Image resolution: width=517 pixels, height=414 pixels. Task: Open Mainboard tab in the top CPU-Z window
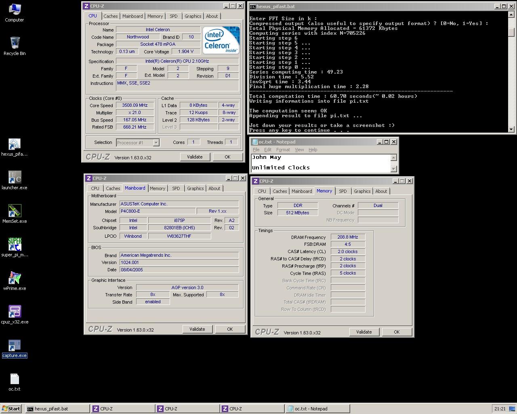(x=132, y=16)
